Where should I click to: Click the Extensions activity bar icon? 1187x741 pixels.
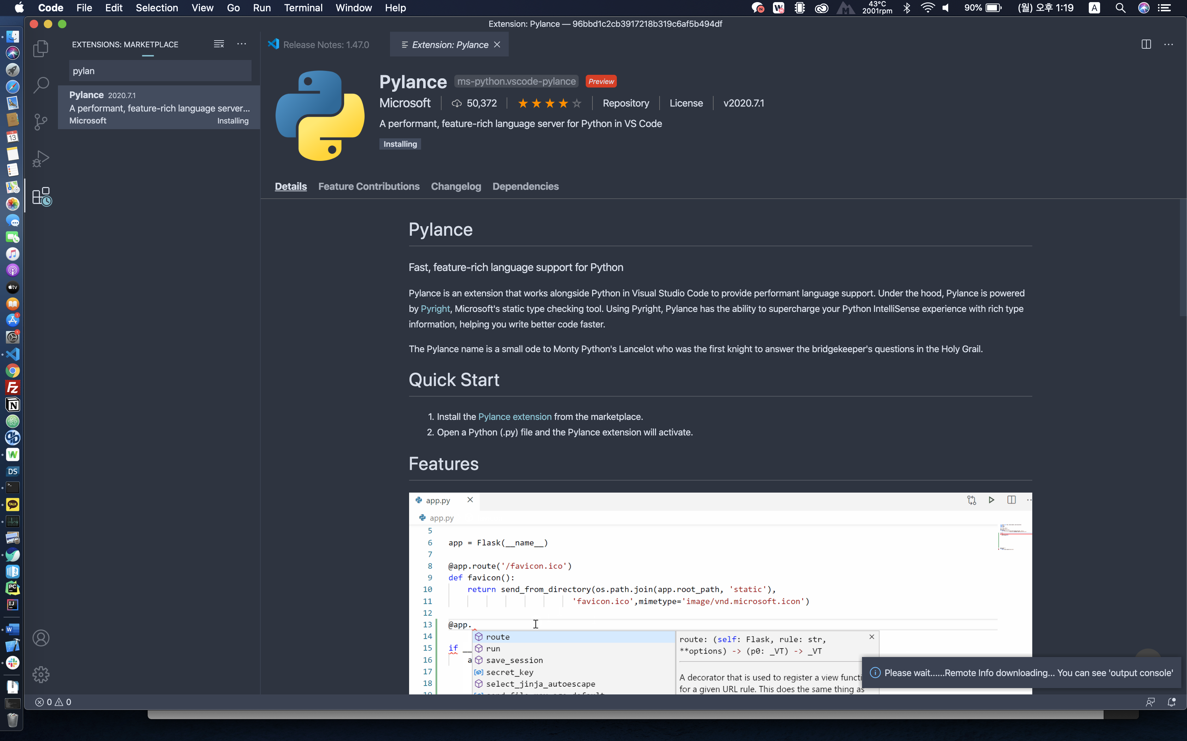tap(42, 197)
